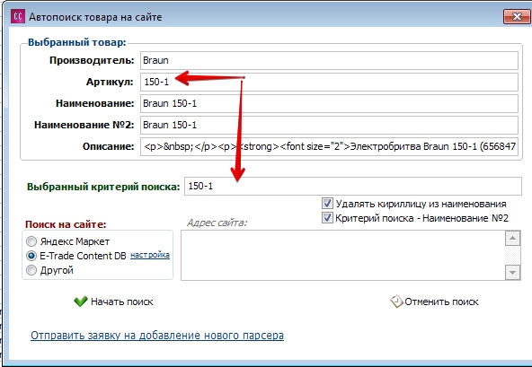Image resolution: width=532 pixels, height=367 pixels.
Task: Click the scroll up arrow of address box
Action: click(512, 238)
